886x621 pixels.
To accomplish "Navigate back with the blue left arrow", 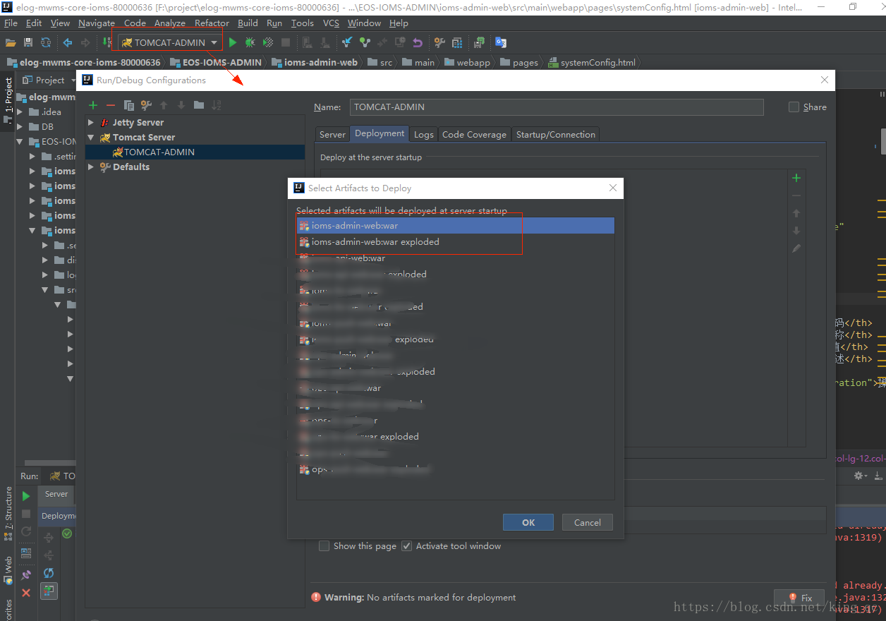I will 68,43.
